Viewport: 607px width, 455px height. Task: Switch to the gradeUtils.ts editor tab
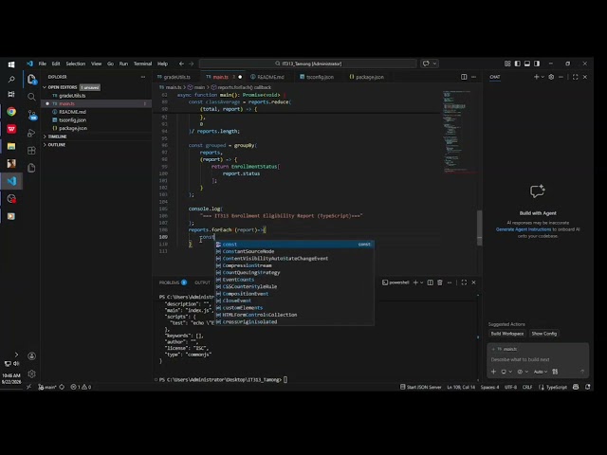click(175, 77)
